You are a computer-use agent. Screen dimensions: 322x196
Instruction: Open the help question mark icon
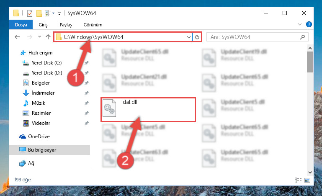coord(309,24)
